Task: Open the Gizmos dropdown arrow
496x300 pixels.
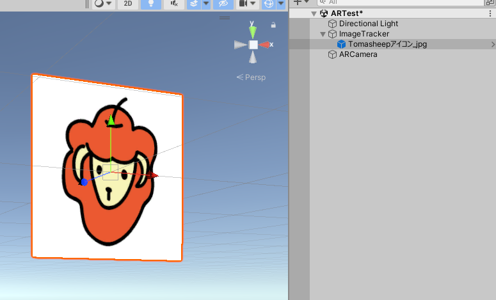Action: point(280,3)
